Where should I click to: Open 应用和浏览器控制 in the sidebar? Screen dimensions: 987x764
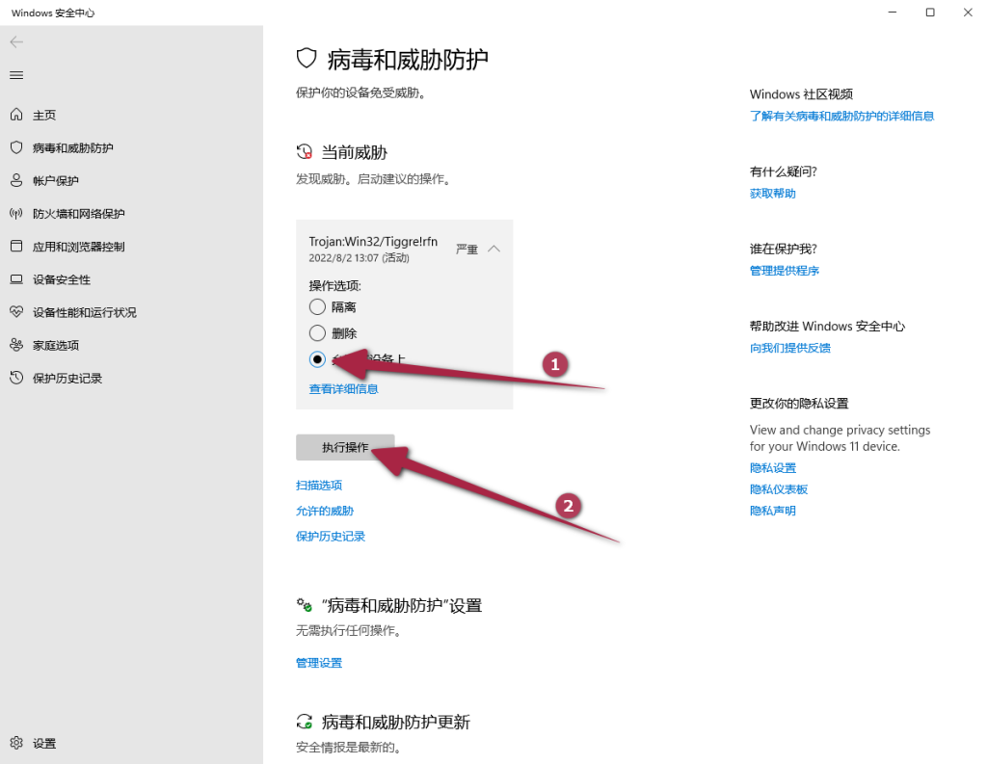pyautogui.click(x=78, y=247)
